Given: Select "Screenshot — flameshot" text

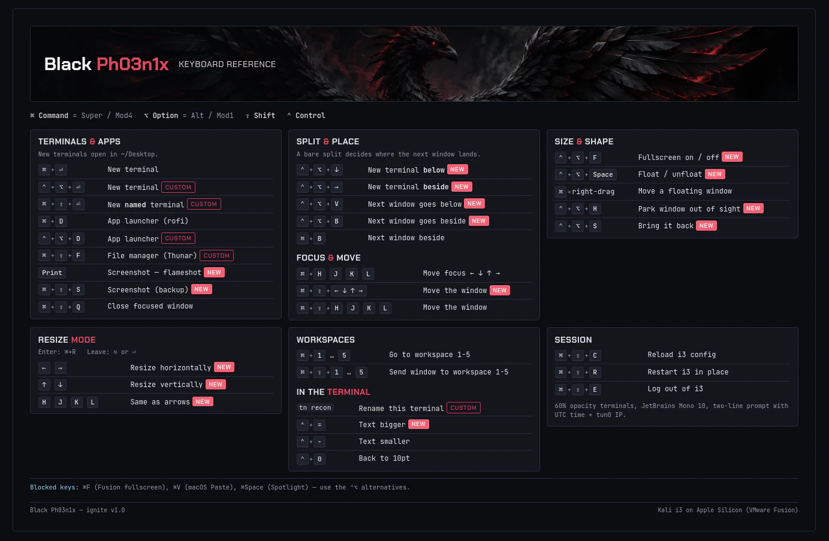Looking at the screenshot, I should pos(155,273).
